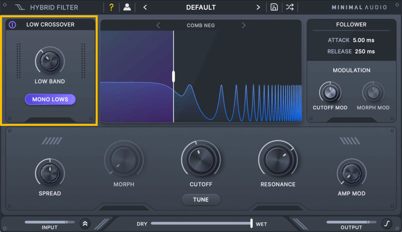Go to the next preset arrow

[258, 7]
